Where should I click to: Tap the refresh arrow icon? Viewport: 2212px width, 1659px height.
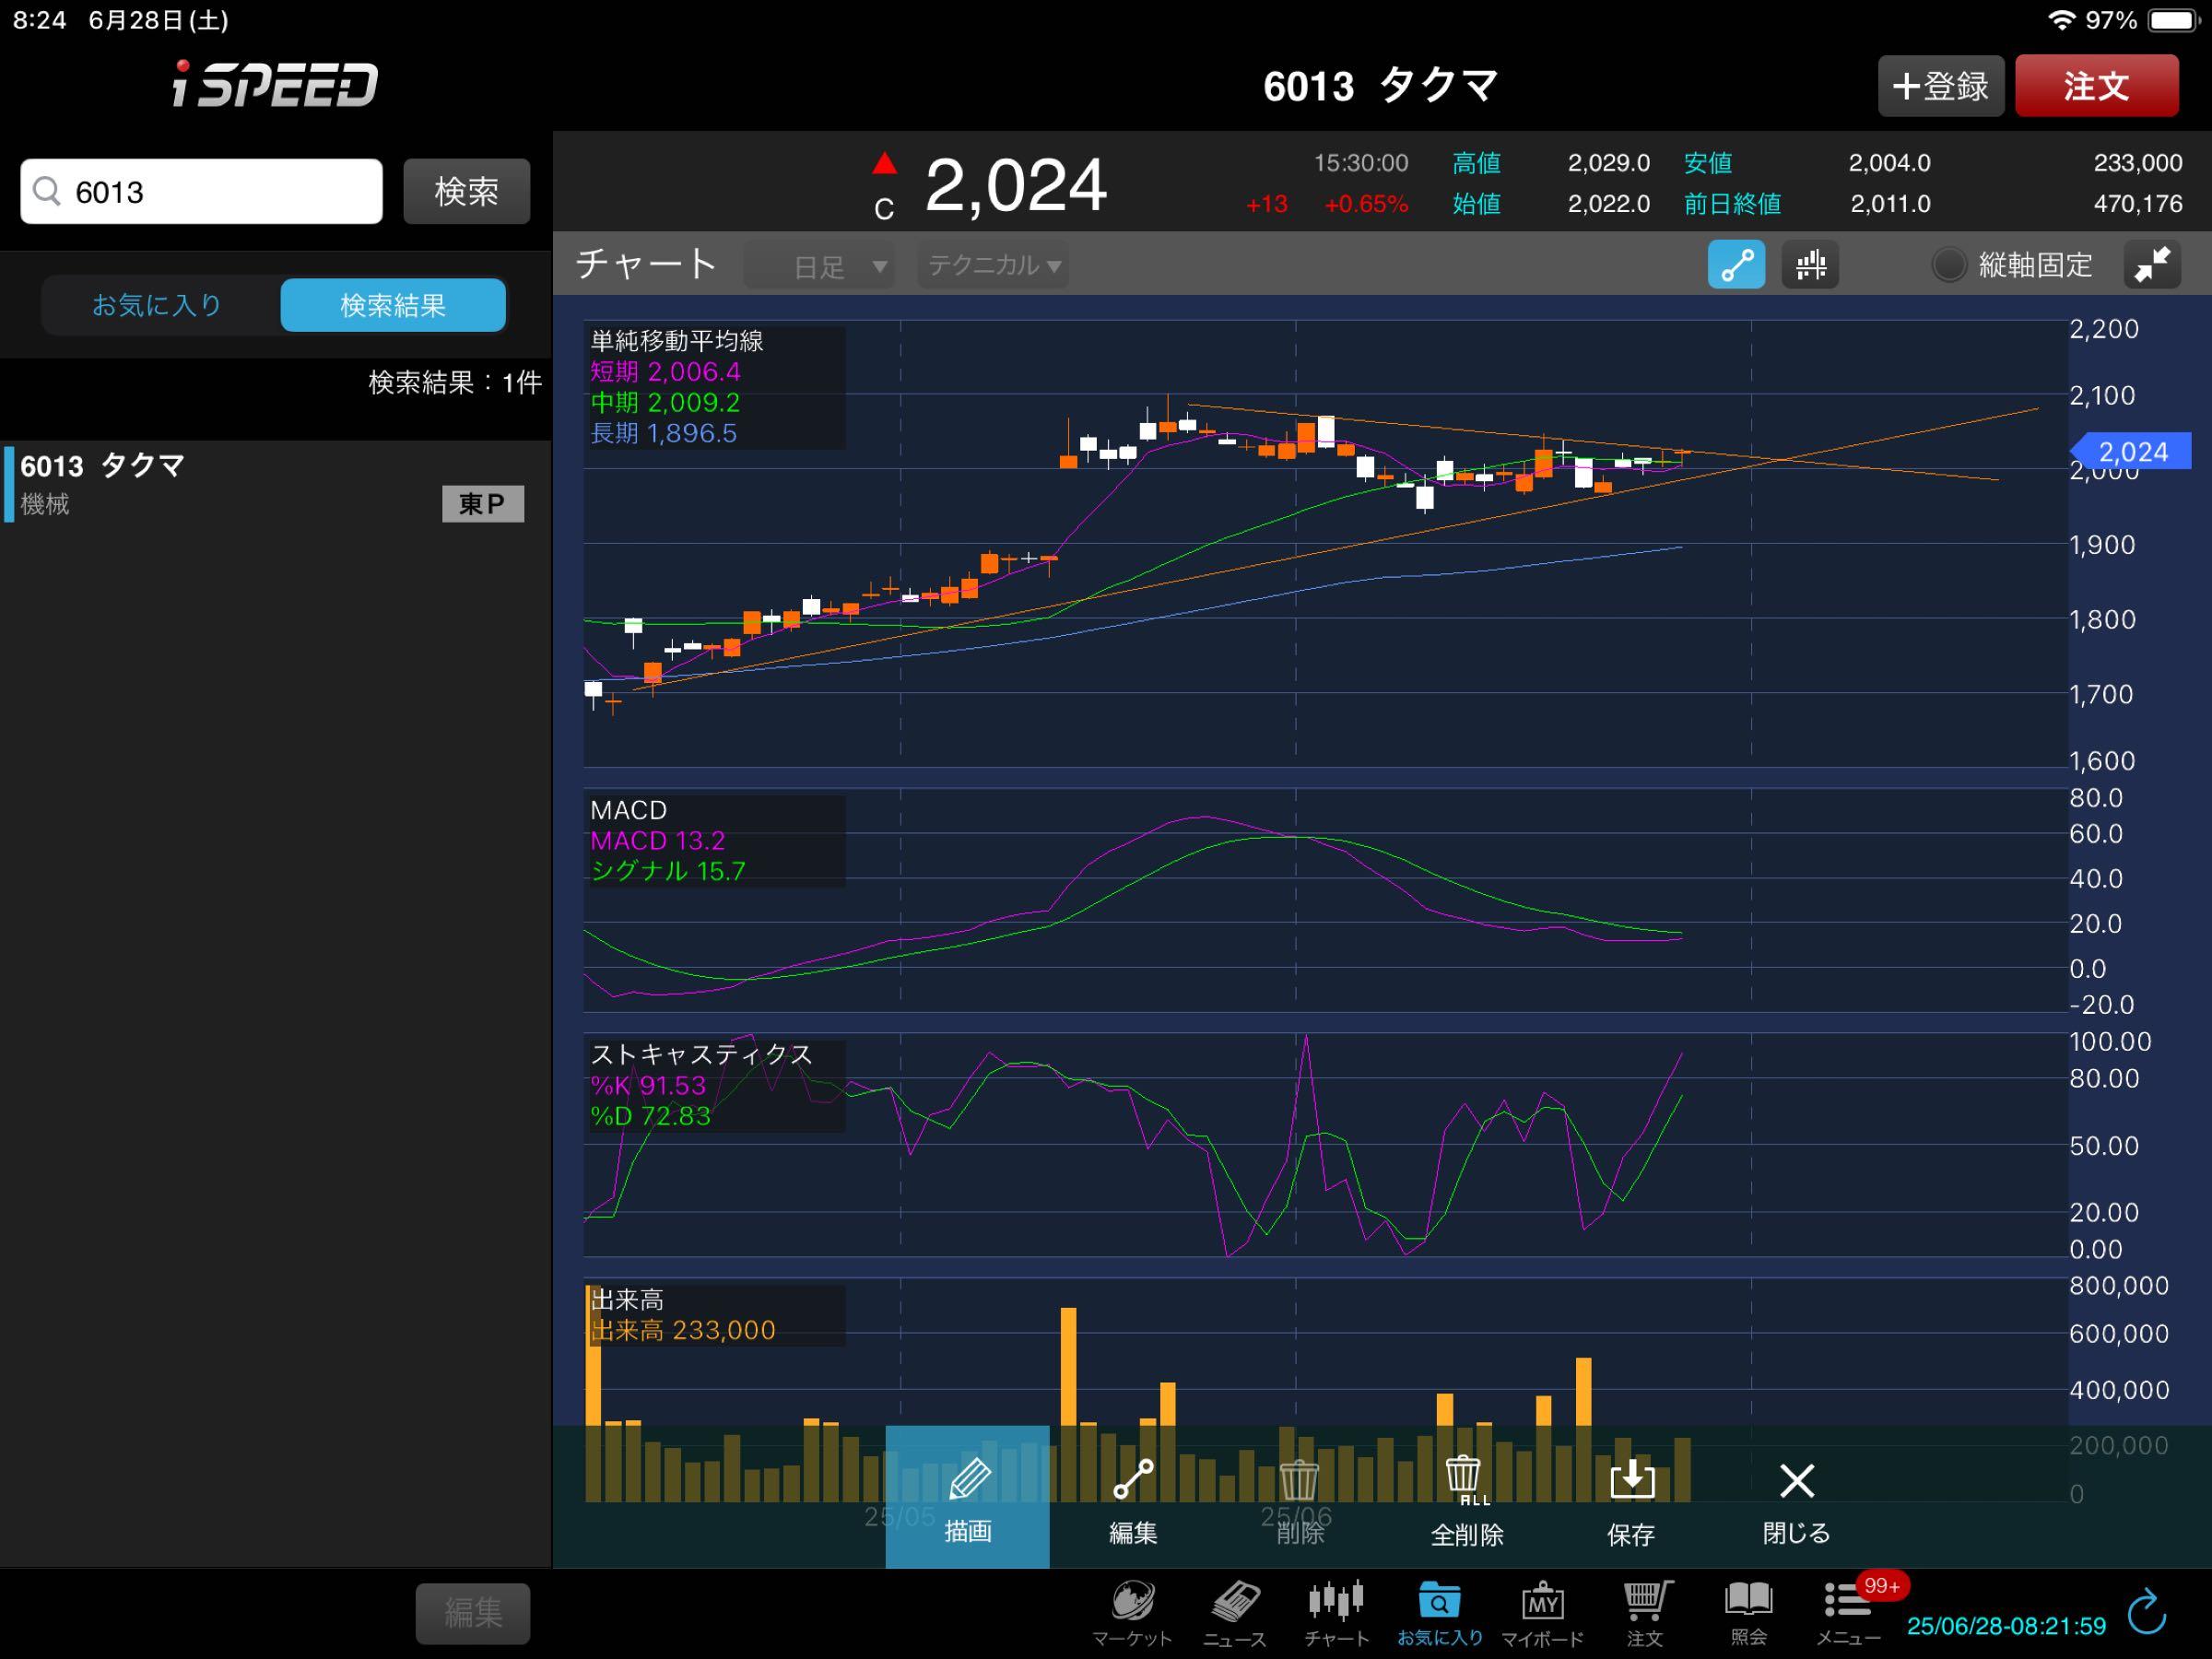(2147, 1613)
